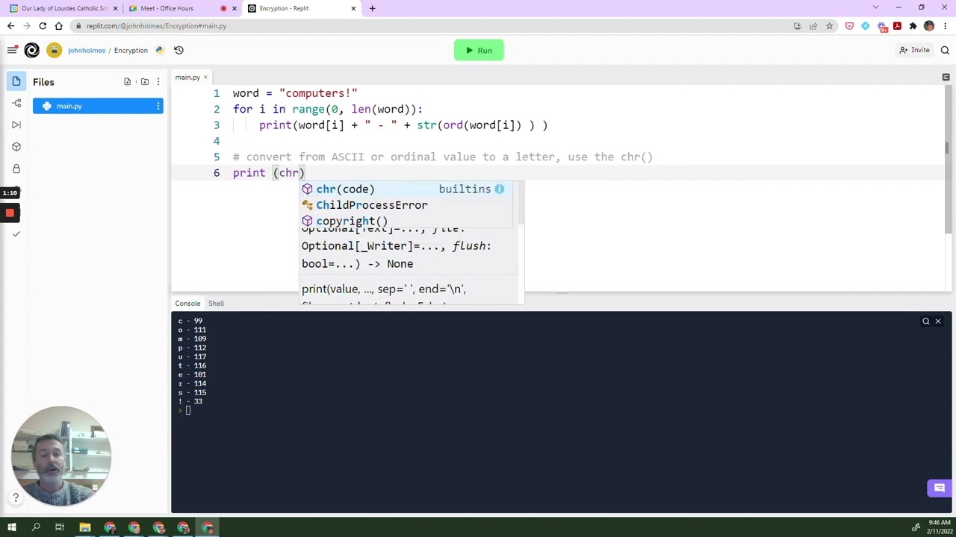956x537 pixels.
Task: Open the Debugger sidebar icon
Action: pyautogui.click(x=16, y=125)
